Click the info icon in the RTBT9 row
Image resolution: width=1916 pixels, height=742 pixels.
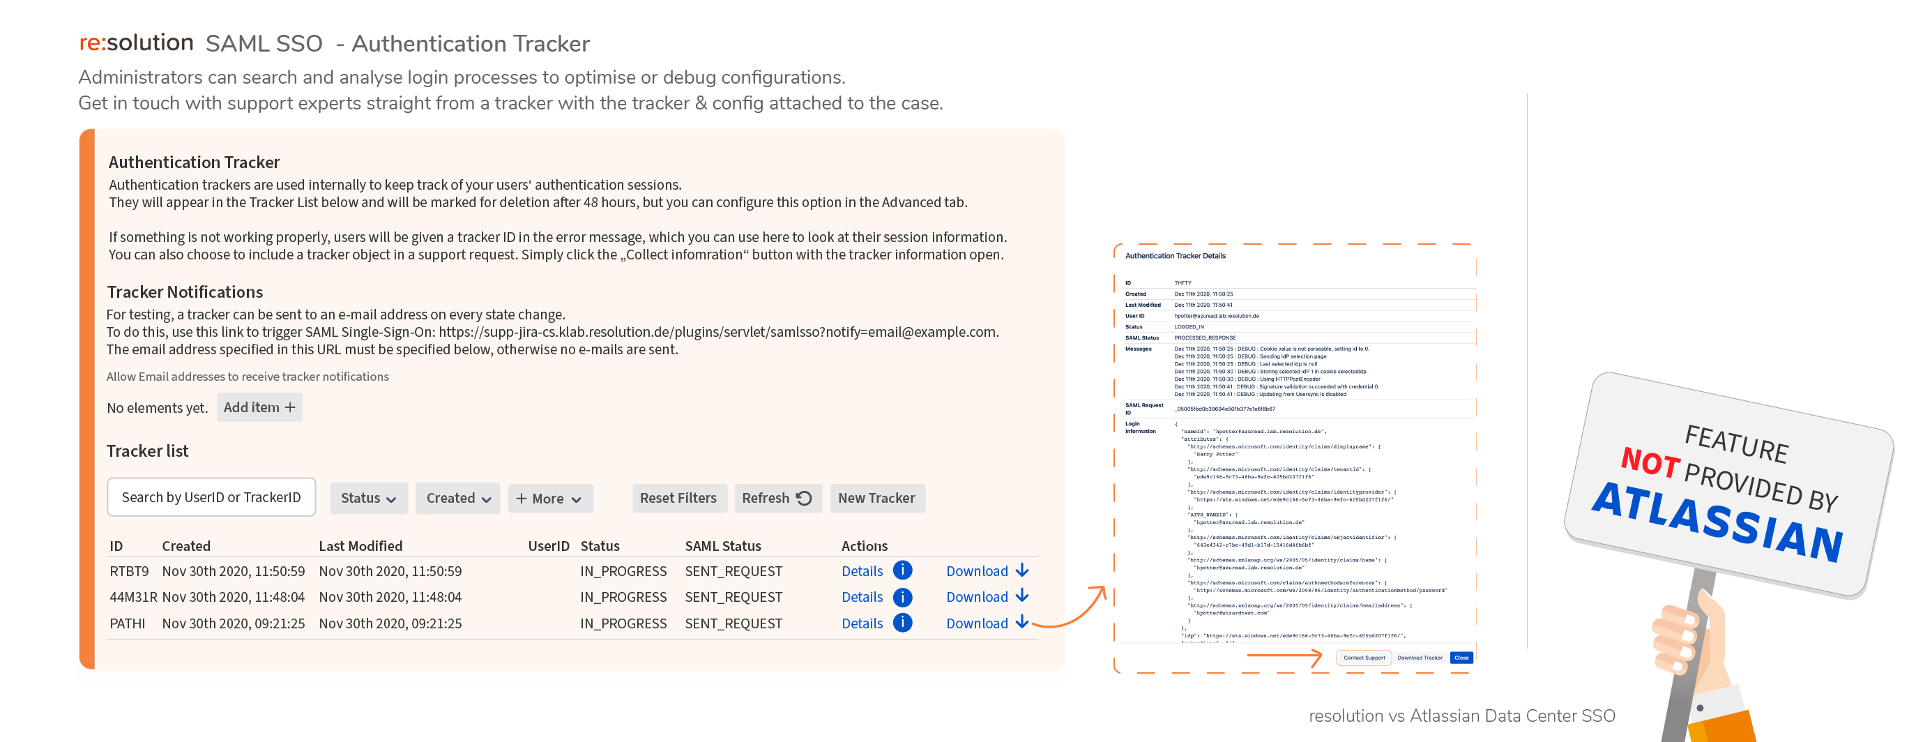pos(902,570)
